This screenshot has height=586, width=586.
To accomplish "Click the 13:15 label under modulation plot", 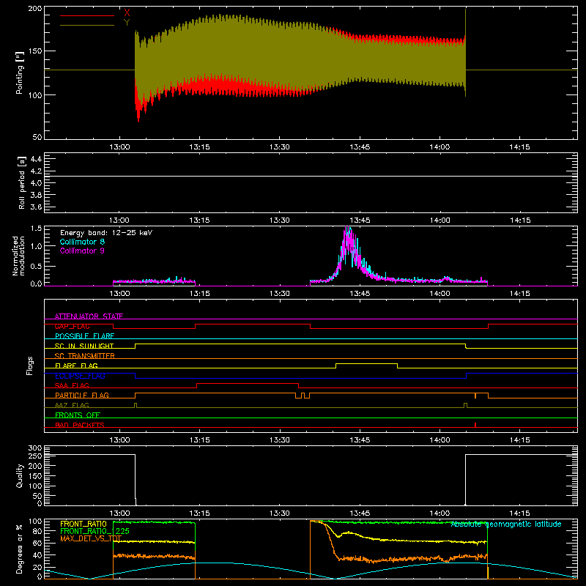I will click(x=199, y=294).
